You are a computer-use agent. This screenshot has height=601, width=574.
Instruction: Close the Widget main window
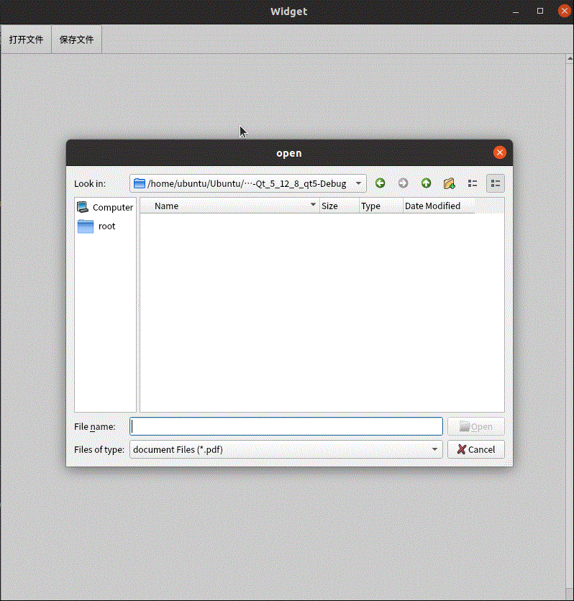point(565,11)
